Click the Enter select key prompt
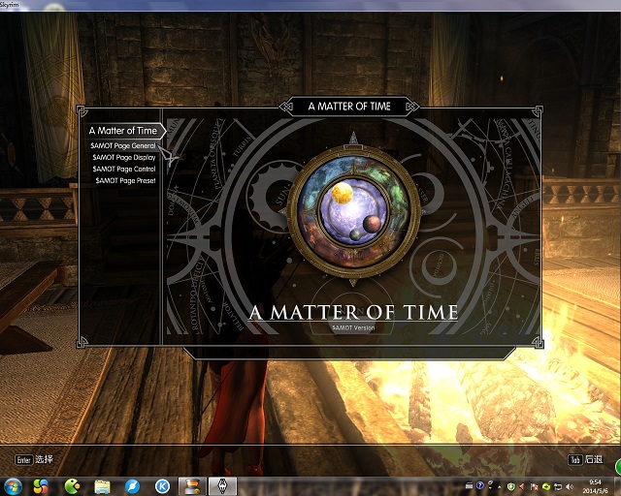Image resolution: width=621 pixels, height=496 pixels. (x=34, y=459)
